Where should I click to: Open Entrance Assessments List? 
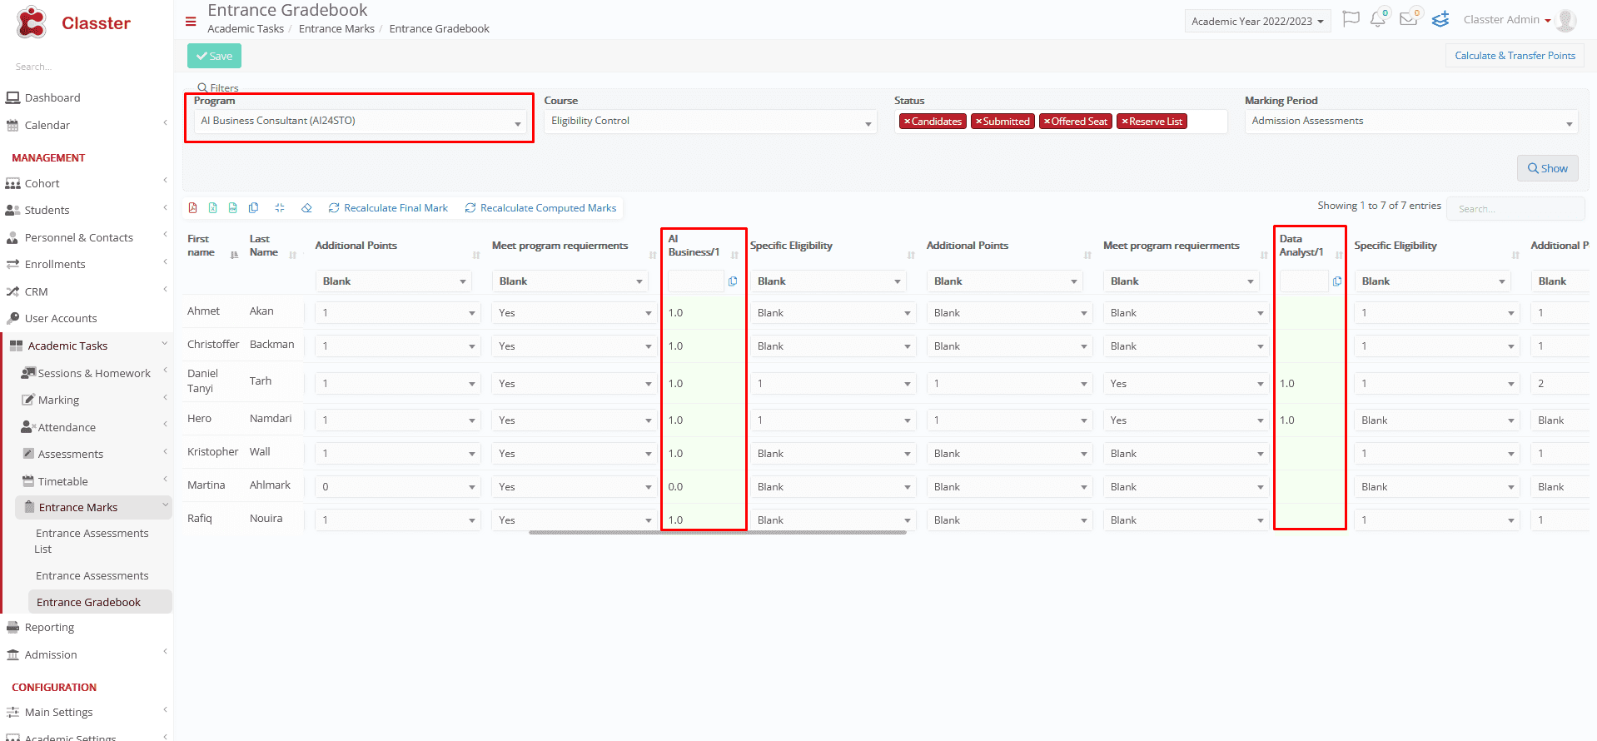(92, 541)
